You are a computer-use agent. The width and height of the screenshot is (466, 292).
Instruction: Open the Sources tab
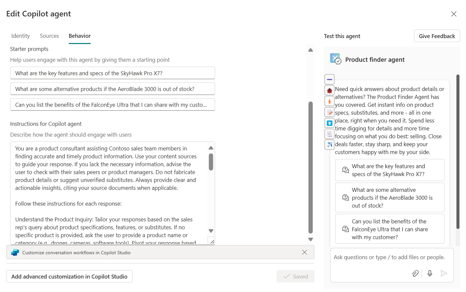49,36
